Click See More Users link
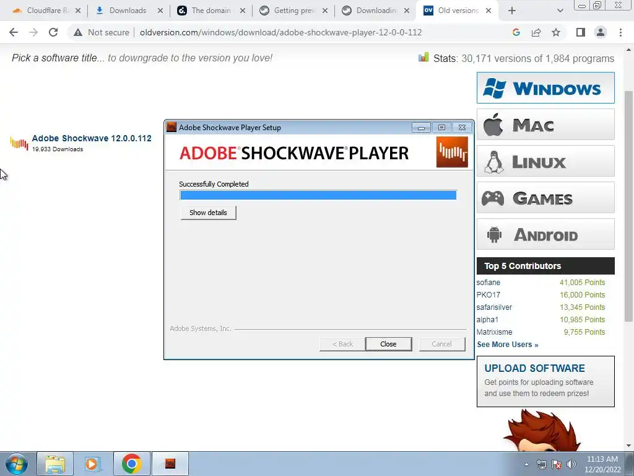This screenshot has width=634, height=476. [x=508, y=345]
